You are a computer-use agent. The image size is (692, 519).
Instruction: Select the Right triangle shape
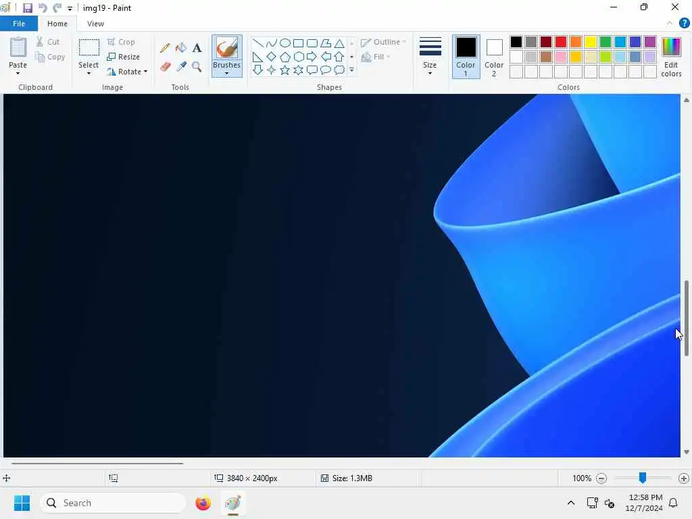coord(257,57)
